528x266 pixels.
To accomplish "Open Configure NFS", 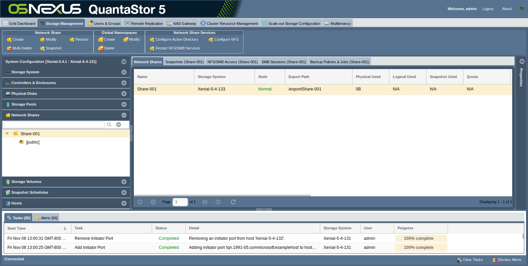I will (x=224, y=40).
